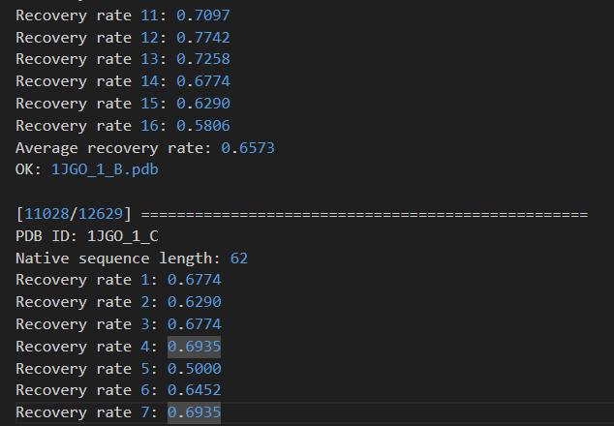Click value 0.6774 on Recovery rate 14
Image resolution: width=614 pixels, height=426 pixels.
pos(202,81)
